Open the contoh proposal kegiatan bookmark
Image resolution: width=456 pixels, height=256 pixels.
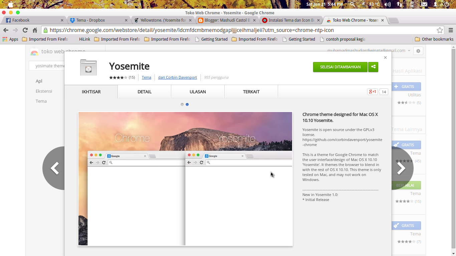click(343, 39)
